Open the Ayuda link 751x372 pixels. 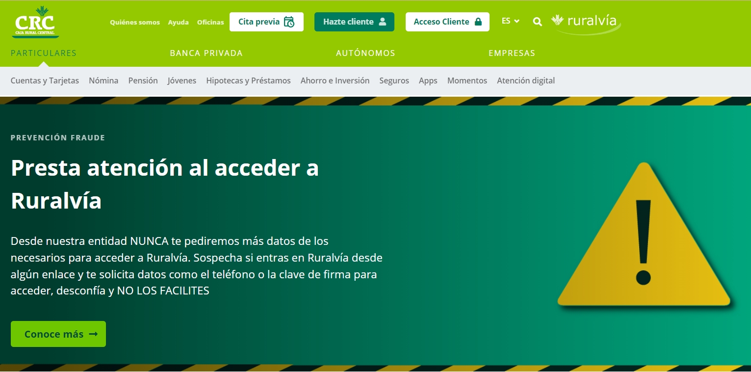click(178, 22)
